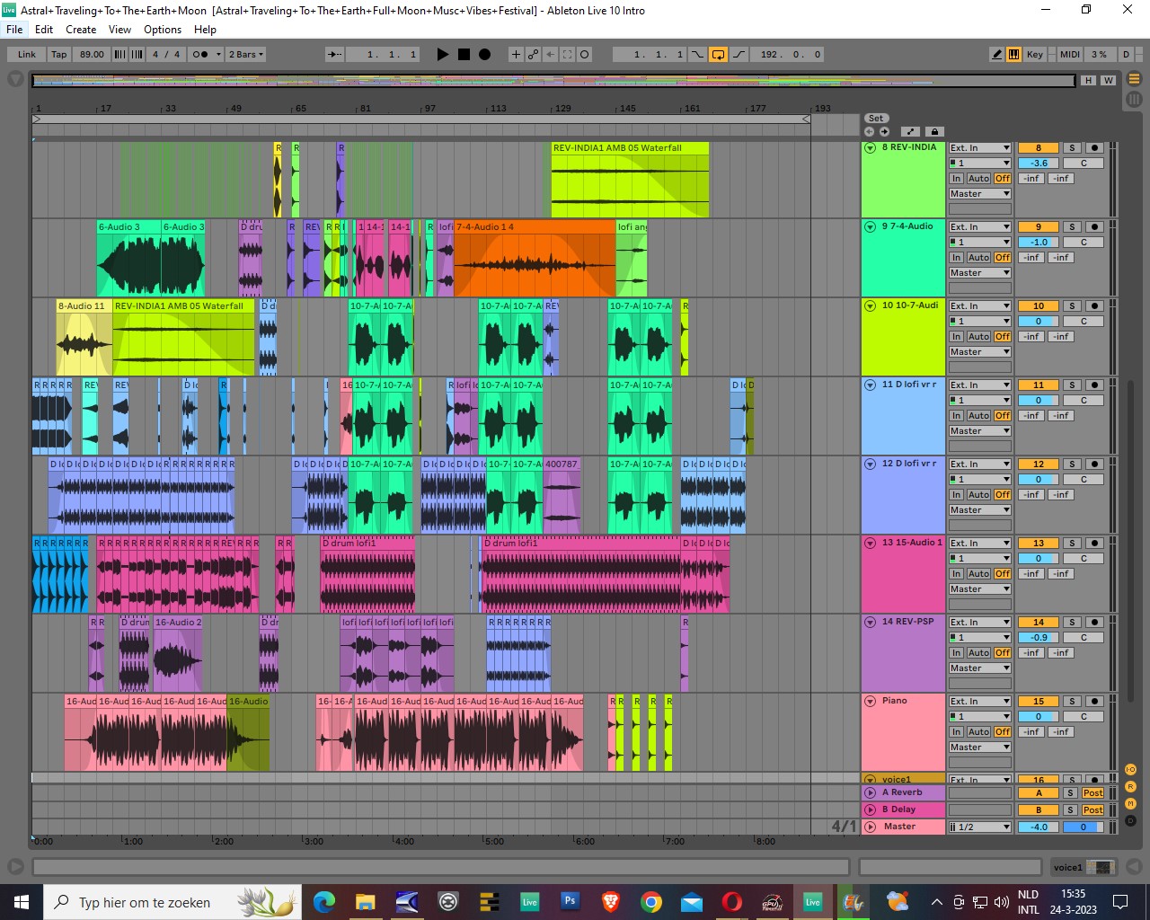Start playback with the Play button
The image size is (1150, 920).
click(x=442, y=55)
